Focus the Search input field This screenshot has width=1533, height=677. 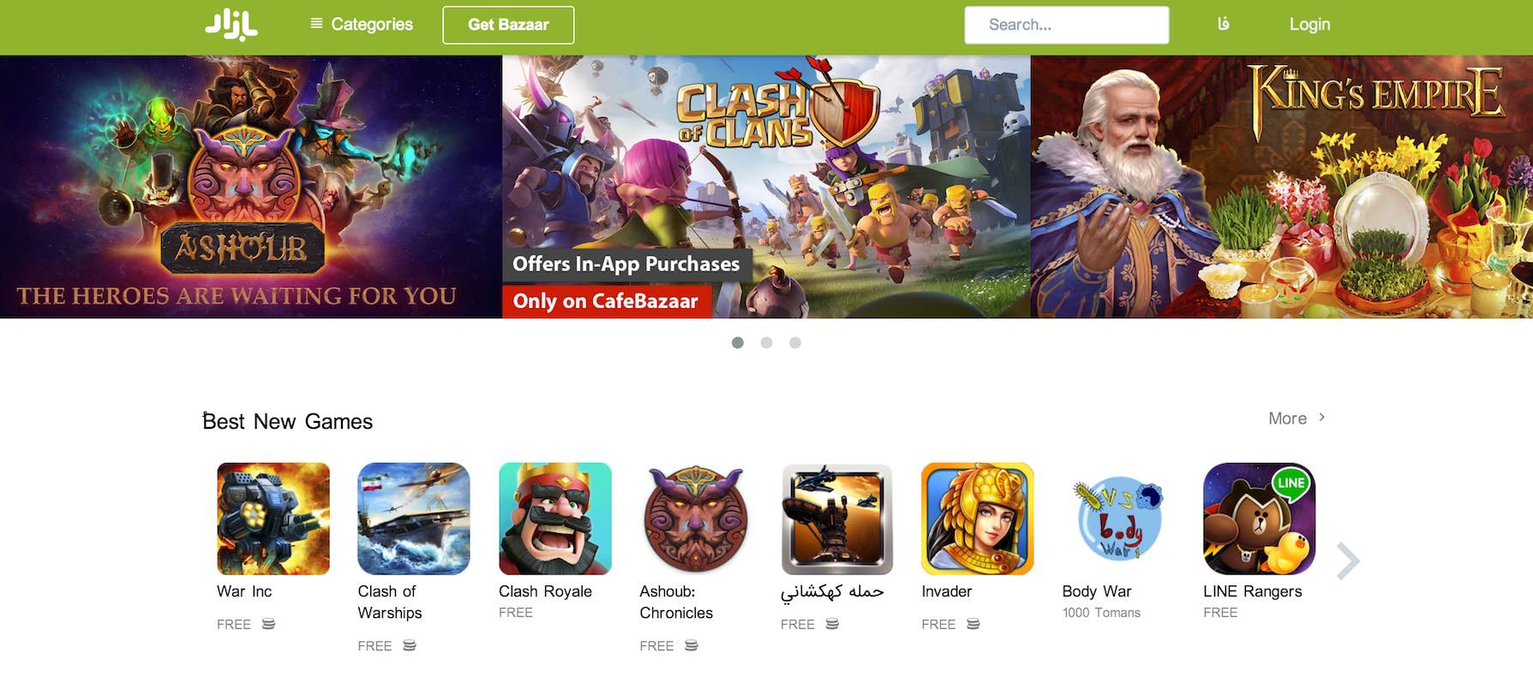pos(1067,25)
